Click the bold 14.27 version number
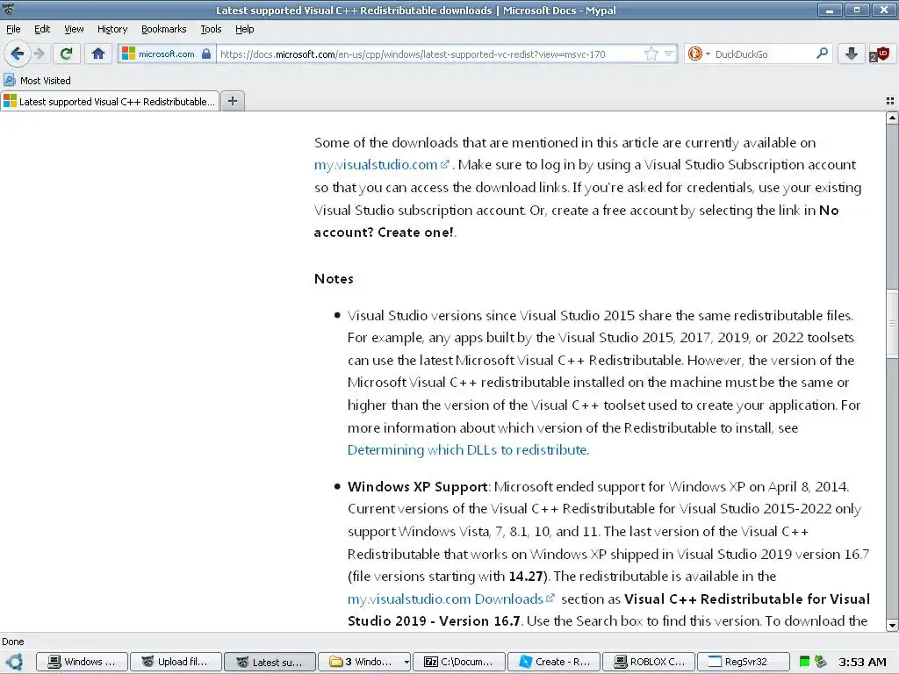The image size is (899, 674). coord(525,576)
